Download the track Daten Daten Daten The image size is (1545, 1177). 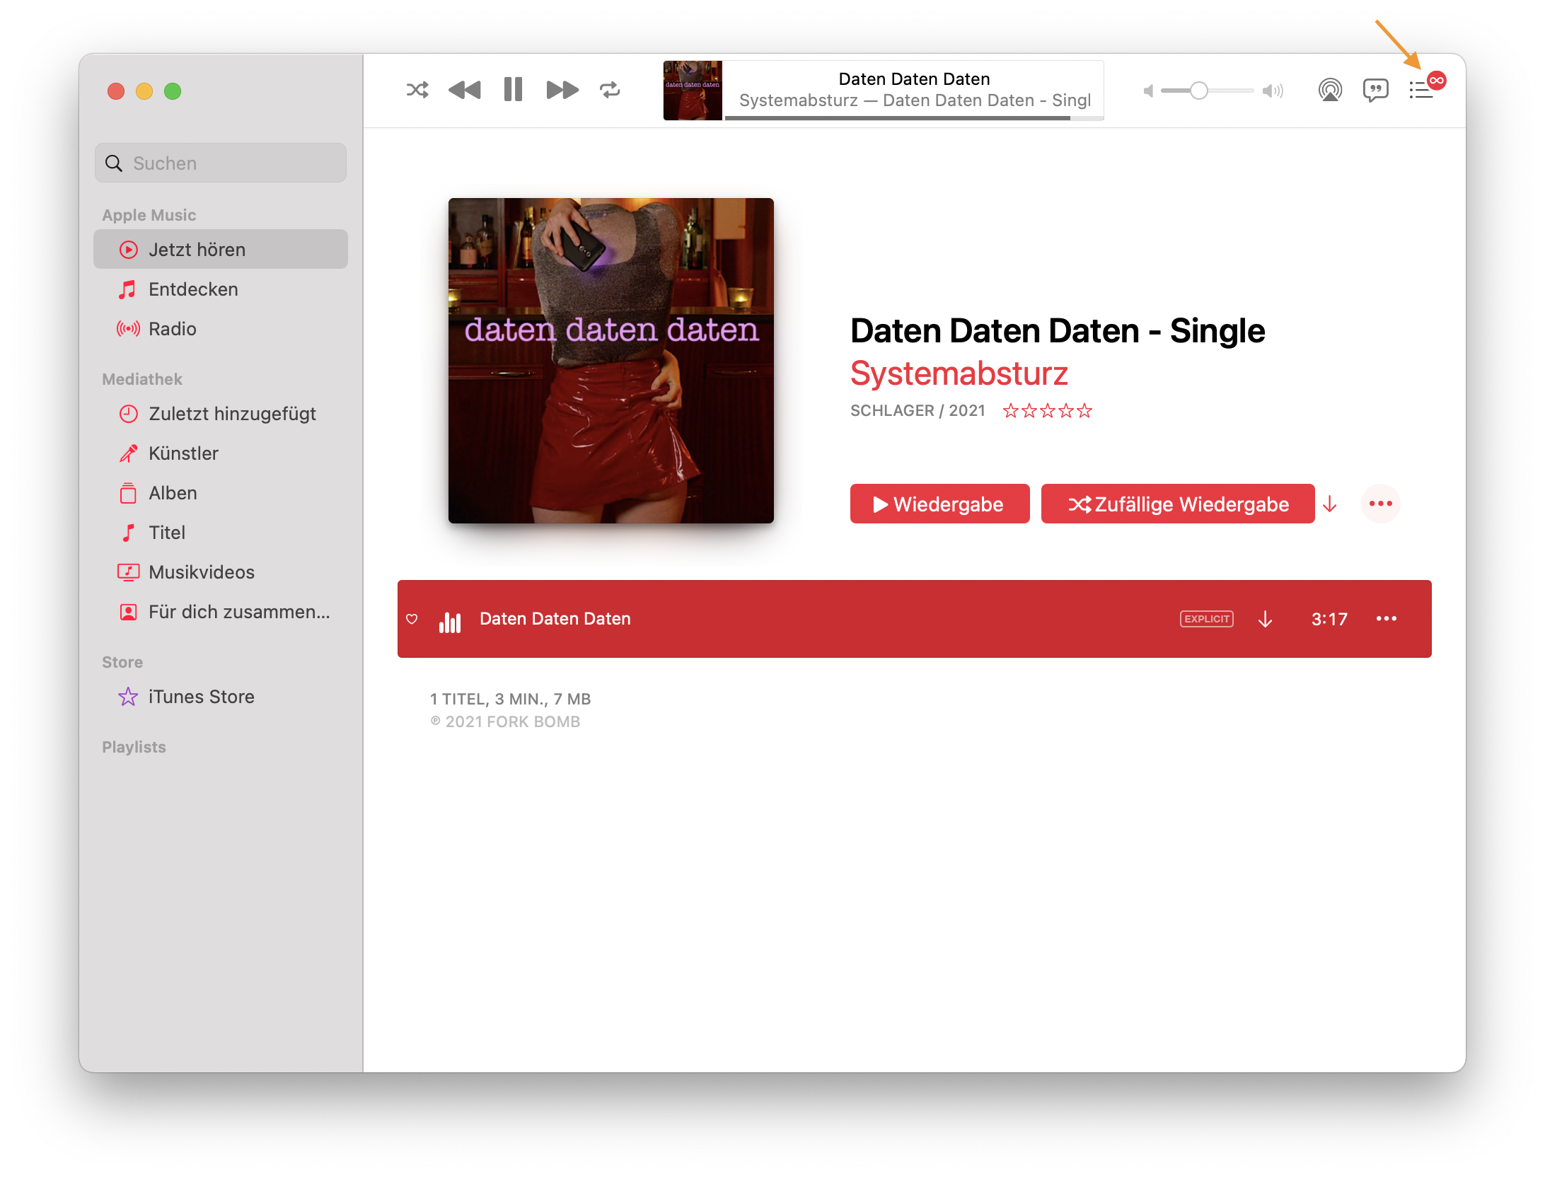pyautogui.click(x=1266, y=619)
